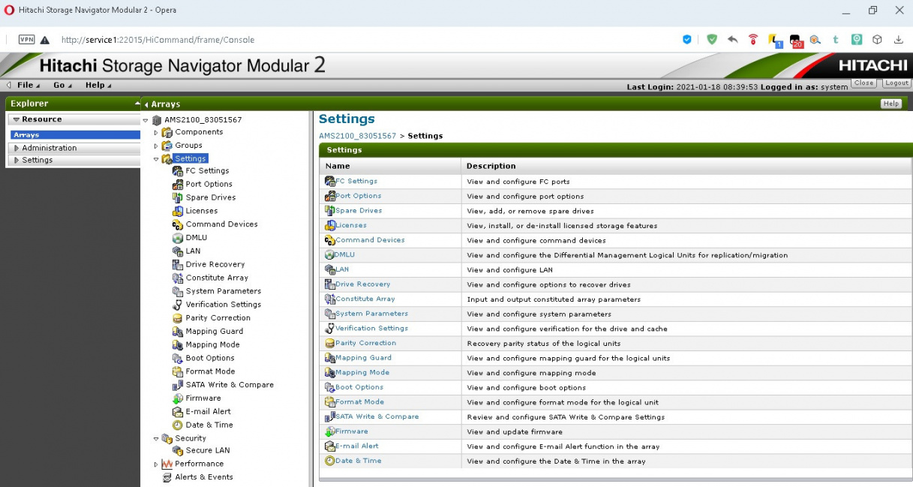Click the Date & Time clock icon in tree
913x487 pixels.
pos(178,425)
